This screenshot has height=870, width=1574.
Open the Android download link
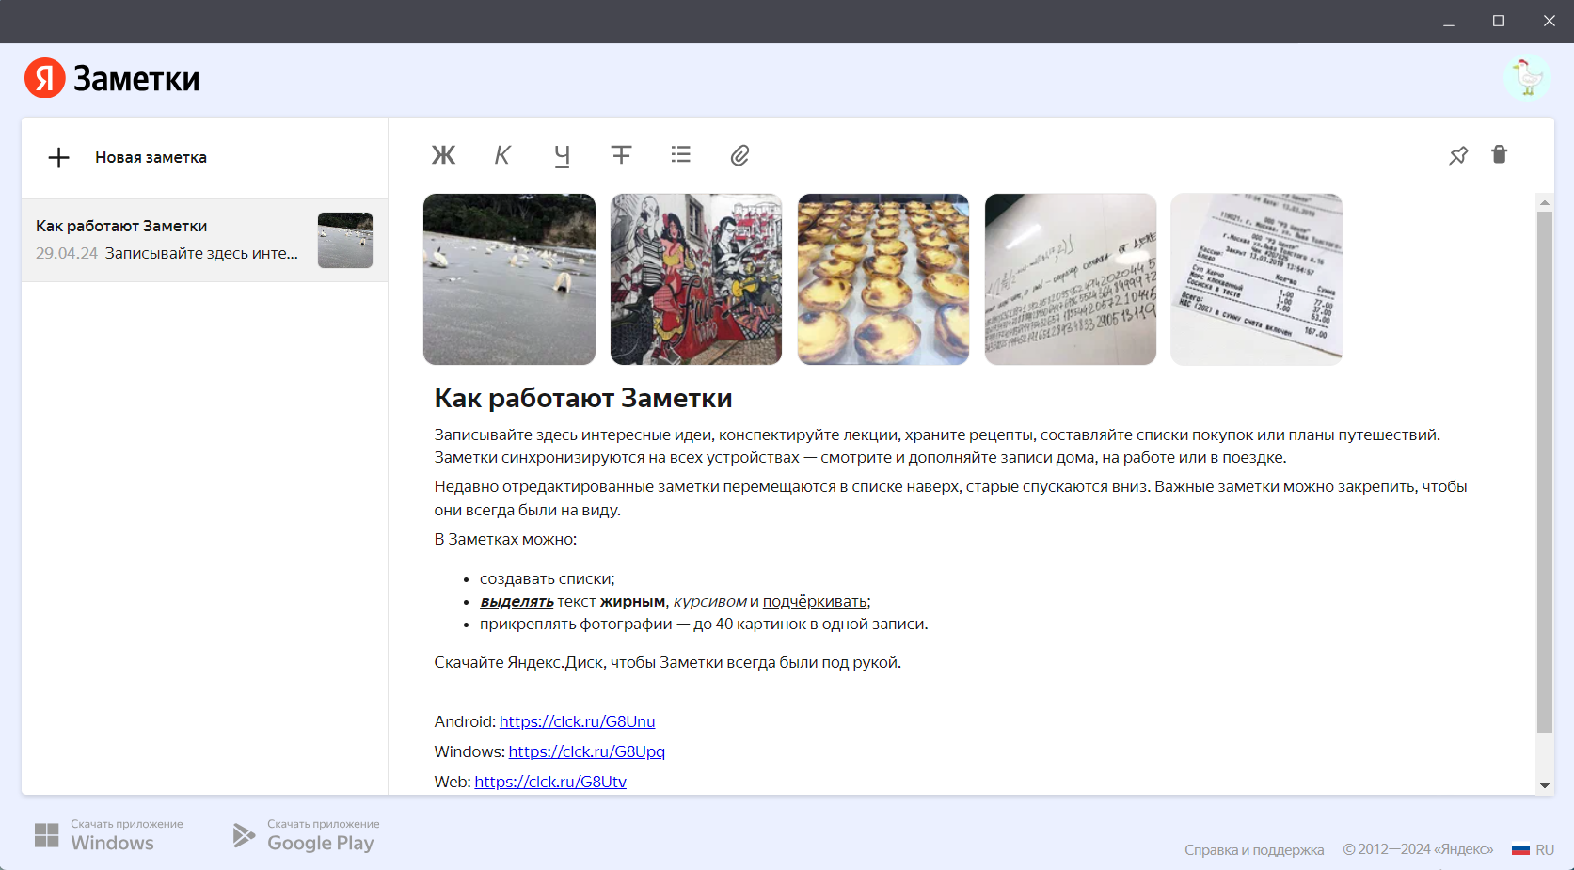pos(577,721)
